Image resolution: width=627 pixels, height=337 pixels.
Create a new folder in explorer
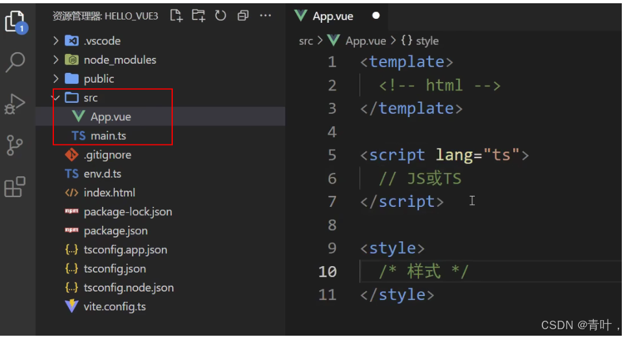coord(198,16)
